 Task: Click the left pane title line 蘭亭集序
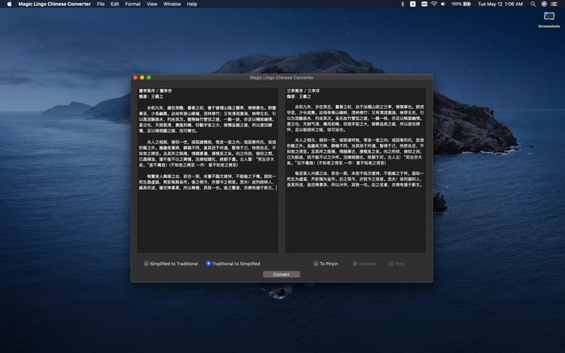point(155,91)
